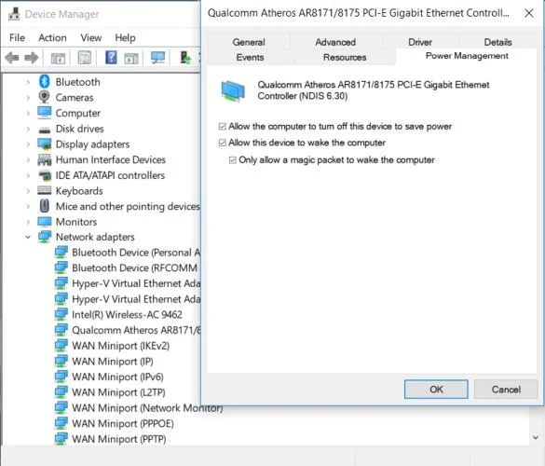Click the blue Help question mark icon
The image size is (545, 466).
tap(111, 58)
